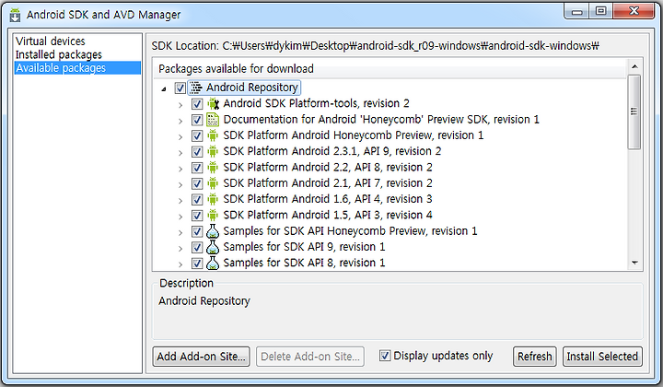The image size is (663, 387).
Task: Toggle Display updates only checkbox
Action: (x=384, y=356)
